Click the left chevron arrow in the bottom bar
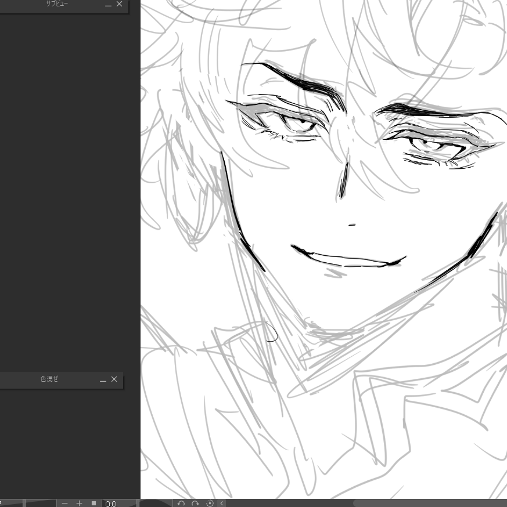 (222, 503)
